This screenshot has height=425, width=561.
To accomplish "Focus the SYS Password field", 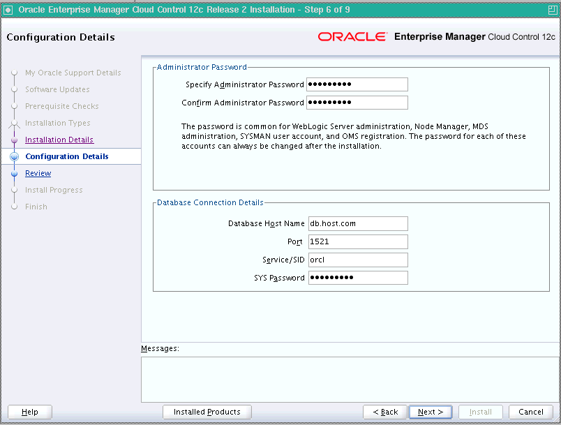I will 358,278.
